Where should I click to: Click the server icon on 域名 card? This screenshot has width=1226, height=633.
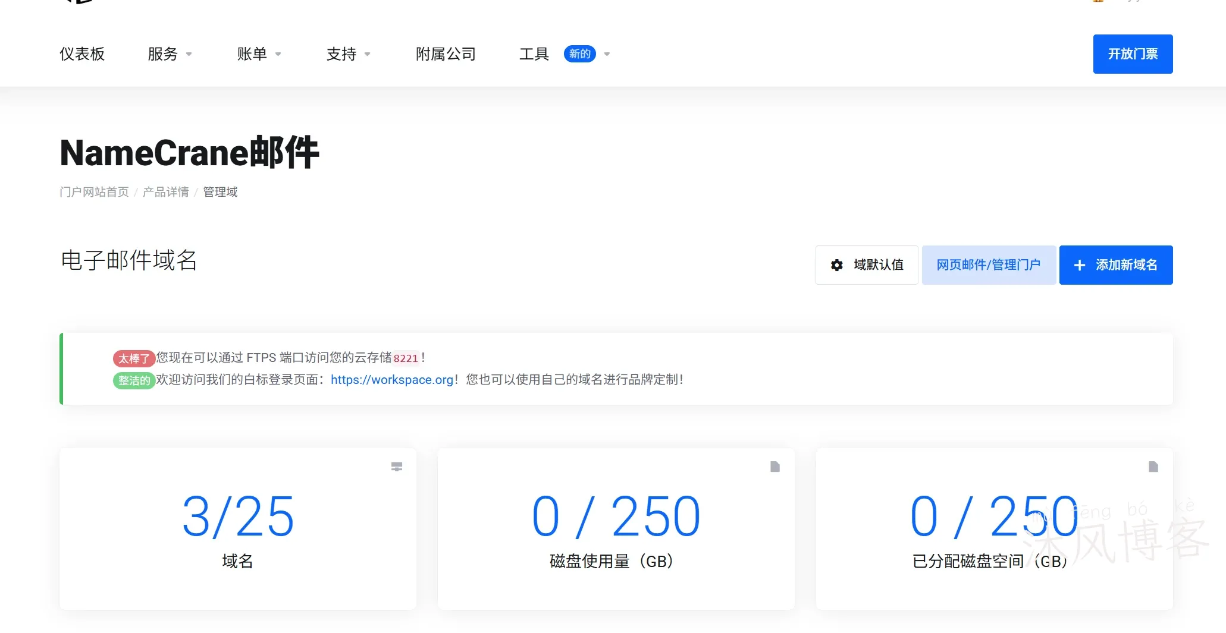[397, 467]
